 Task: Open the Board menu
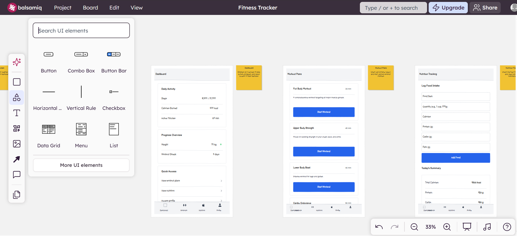point(90,8)
